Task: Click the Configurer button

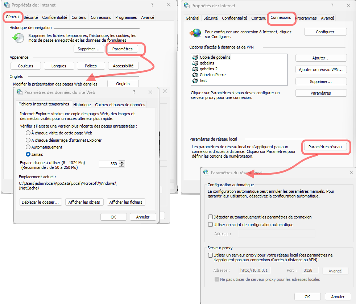Action: pyautogui.click(x=325, y=32)
